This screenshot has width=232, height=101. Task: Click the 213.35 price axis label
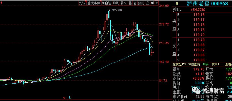(x=164, y=43)
